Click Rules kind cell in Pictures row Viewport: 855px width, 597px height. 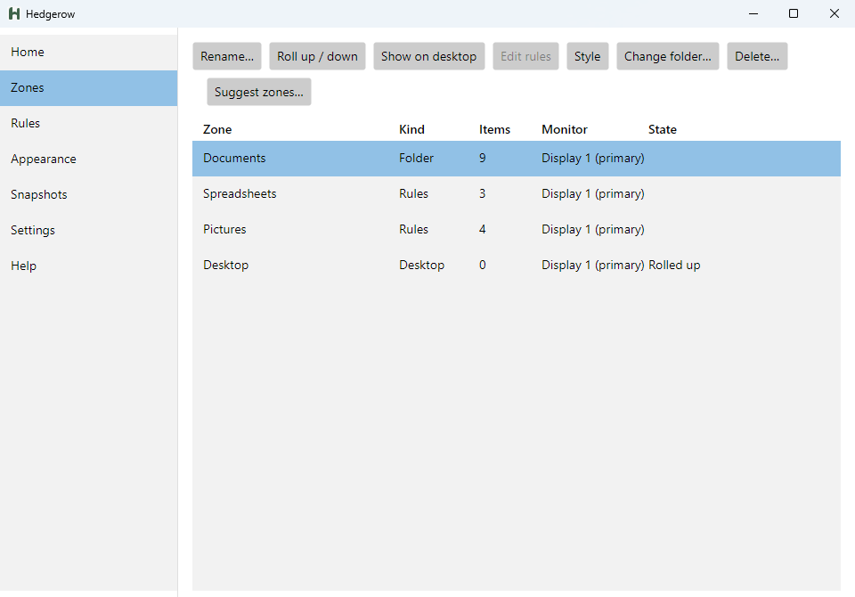[x=413, y=229]
